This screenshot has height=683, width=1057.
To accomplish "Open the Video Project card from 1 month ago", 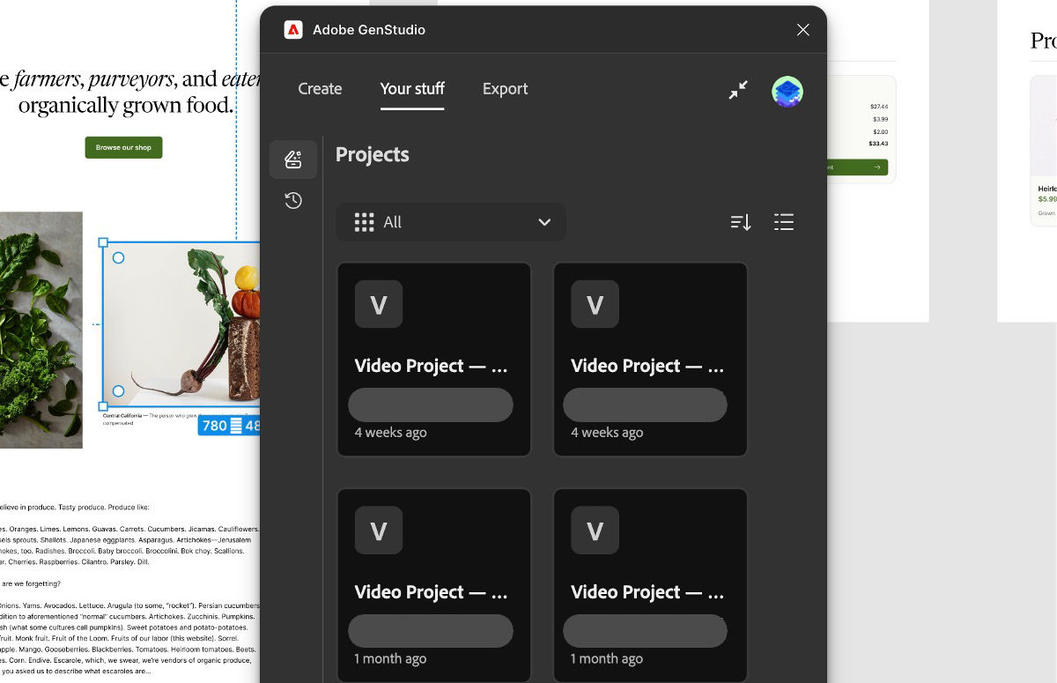I will pyautogui.click(x=433, y=584).
